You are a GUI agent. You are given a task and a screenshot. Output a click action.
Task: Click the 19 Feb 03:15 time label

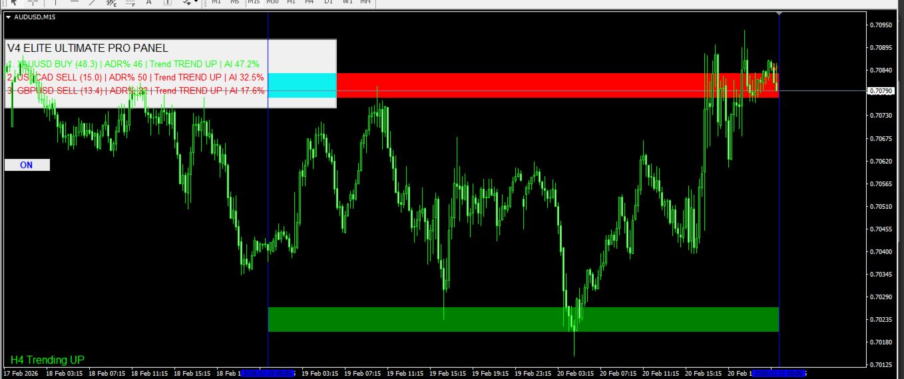[320, 373]
